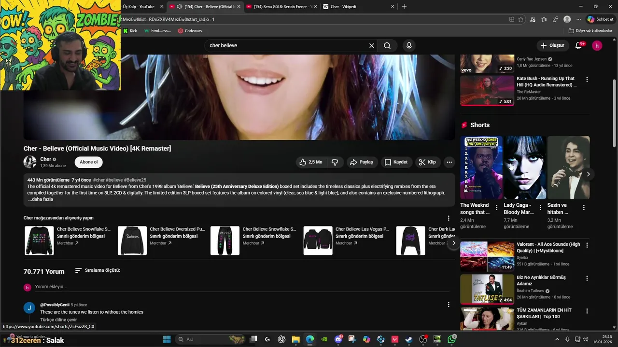
Task: Open the html...css bookmark
Action: (157, 30)
